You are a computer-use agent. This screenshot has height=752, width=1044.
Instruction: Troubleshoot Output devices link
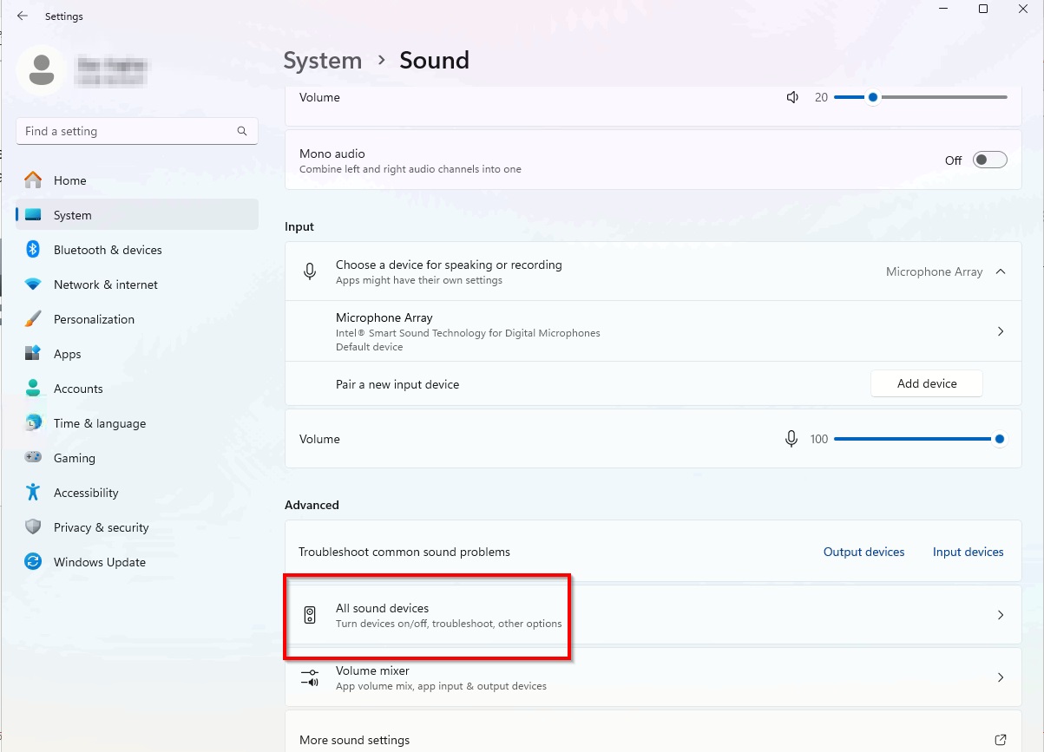(x=863, y=552)
